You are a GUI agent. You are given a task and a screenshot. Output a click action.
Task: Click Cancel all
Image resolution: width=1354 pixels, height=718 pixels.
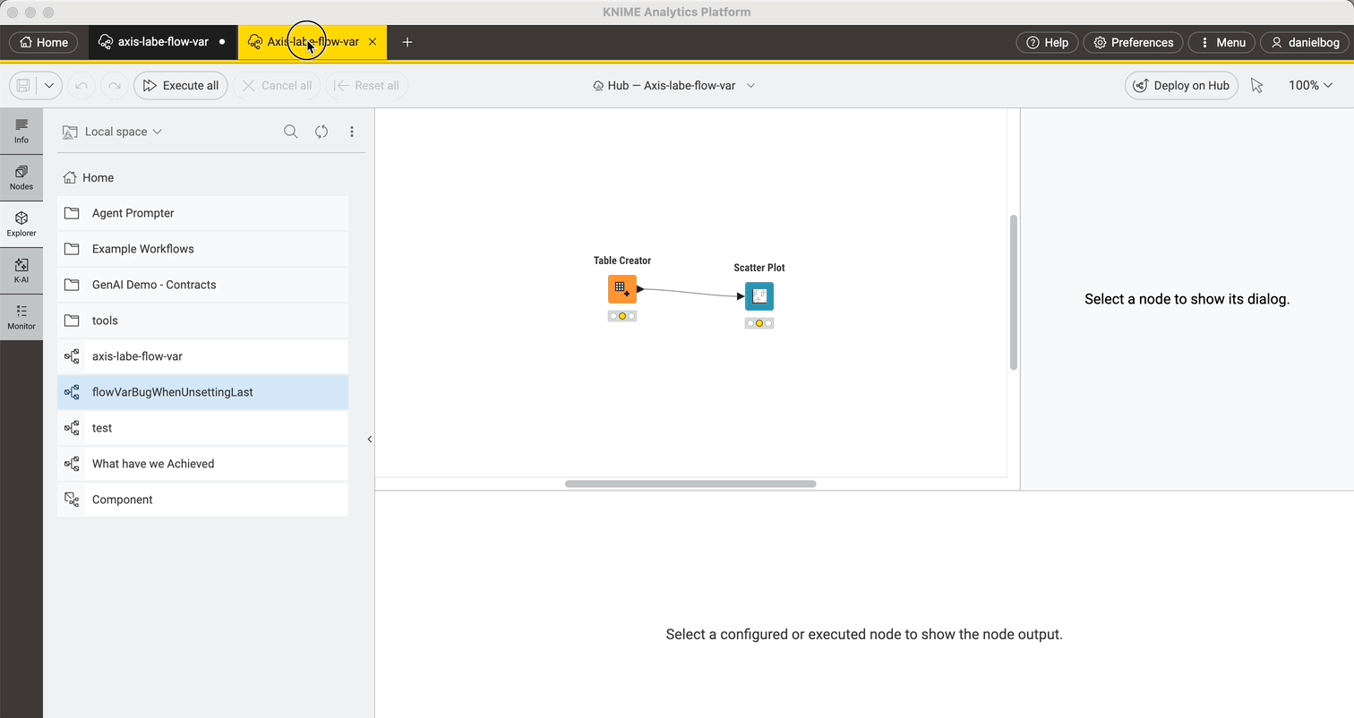pos(277,85)
